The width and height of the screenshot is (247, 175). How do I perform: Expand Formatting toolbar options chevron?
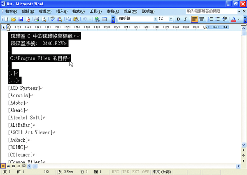click(x=245, y=19)
